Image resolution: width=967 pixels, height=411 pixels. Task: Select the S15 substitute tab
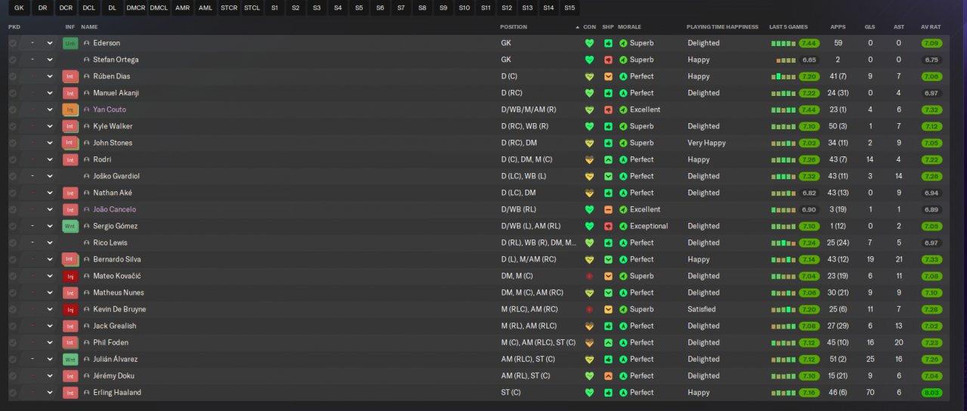[x=569, y=8]
